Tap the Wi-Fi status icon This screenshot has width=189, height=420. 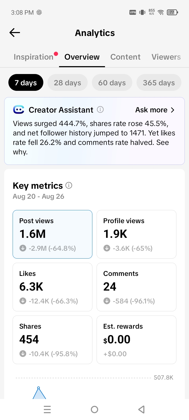coord(161,12)
